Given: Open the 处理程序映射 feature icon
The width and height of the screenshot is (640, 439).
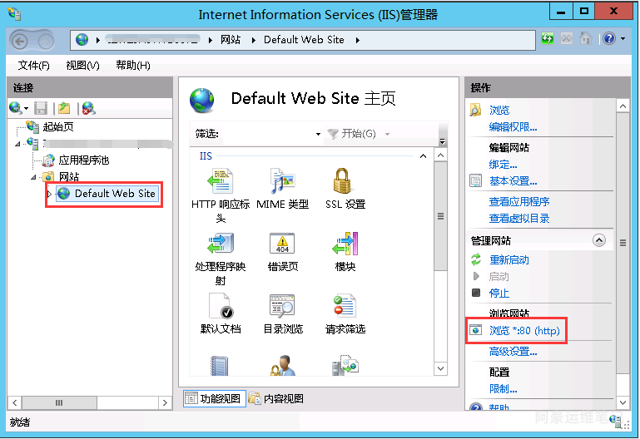Looking at the screenshot, I should [x=220, y=246].
